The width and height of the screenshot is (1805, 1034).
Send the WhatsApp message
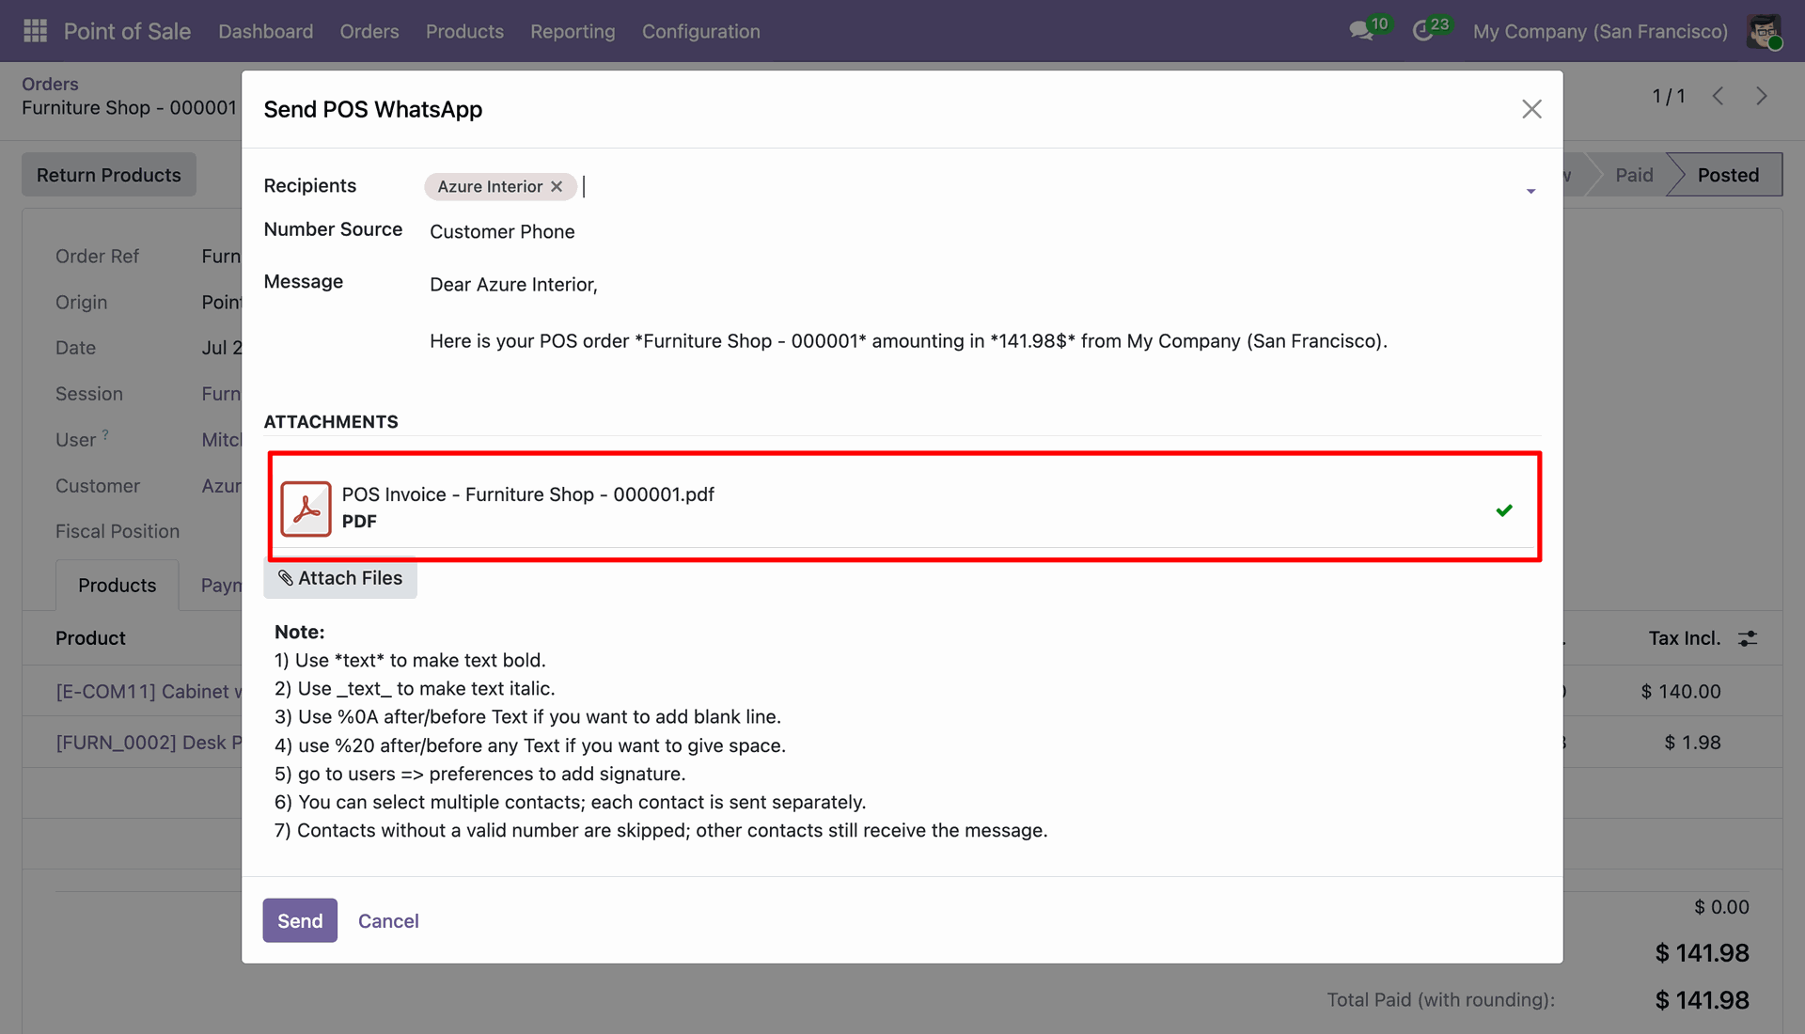coord(300,920)
